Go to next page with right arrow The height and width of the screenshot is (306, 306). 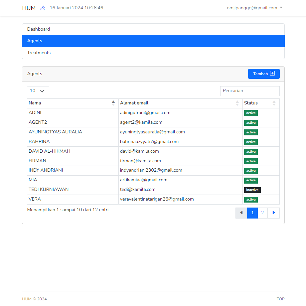(x=273, y=213)
